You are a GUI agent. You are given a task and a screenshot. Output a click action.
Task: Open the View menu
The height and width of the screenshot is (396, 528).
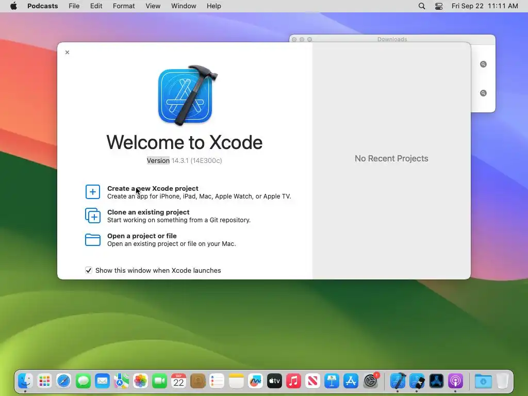pos(153,6)
